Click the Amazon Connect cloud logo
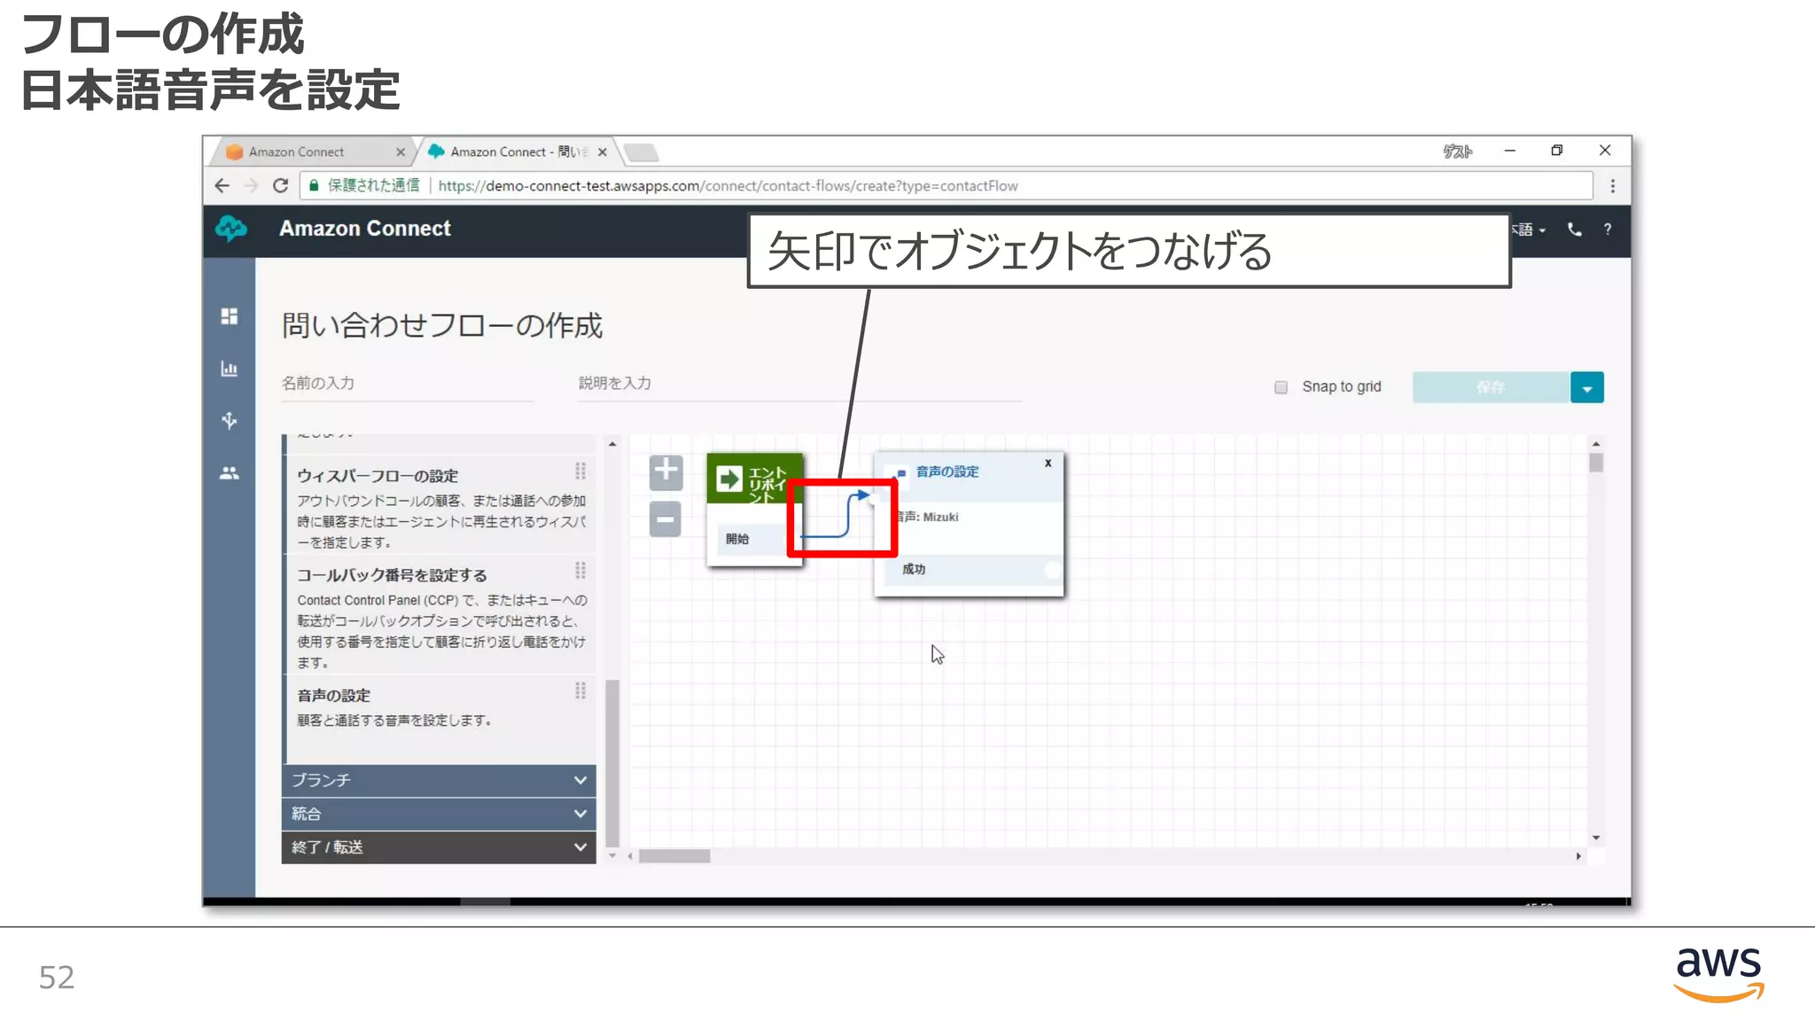Image resolution: width=1815 pixels, height=1021 pixels. click(231, 229)
